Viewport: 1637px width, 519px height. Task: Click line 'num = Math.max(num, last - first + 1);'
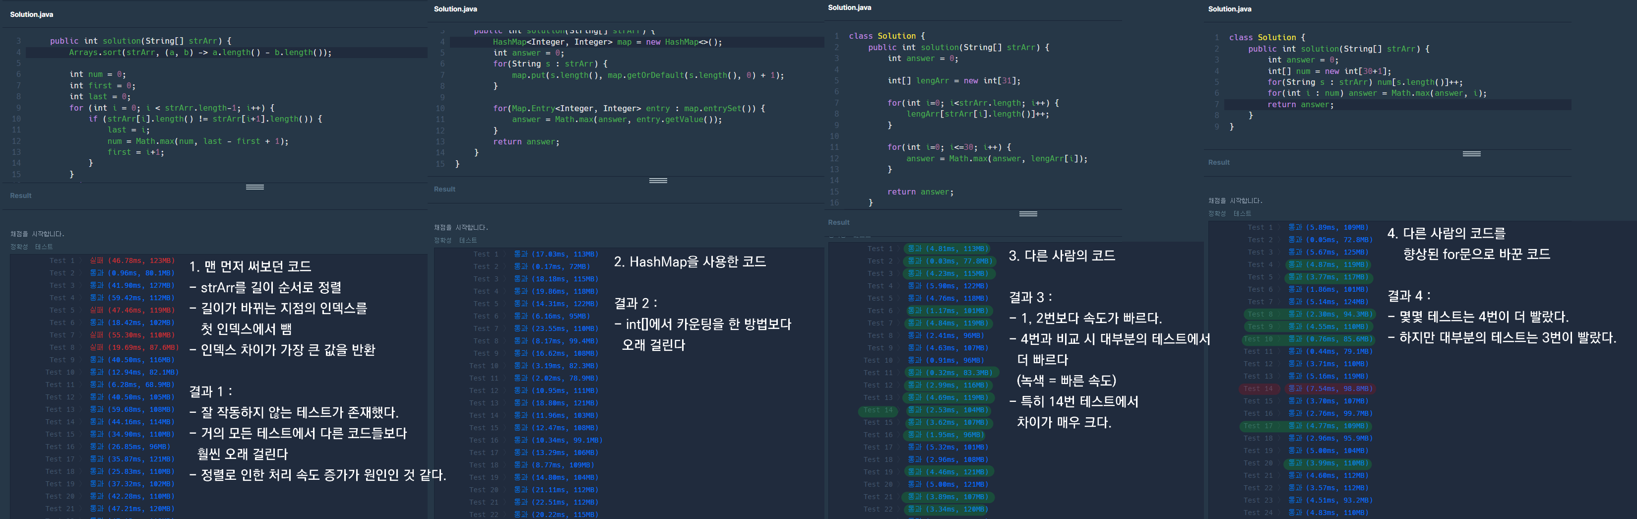click(x=197, y=141)
